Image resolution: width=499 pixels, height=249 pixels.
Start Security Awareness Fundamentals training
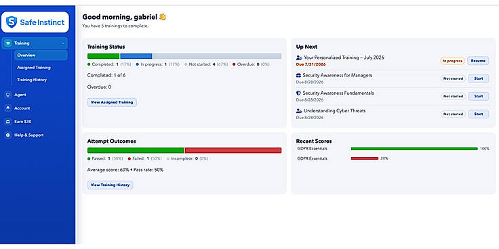pyautogui.click(x=478, y=96)
